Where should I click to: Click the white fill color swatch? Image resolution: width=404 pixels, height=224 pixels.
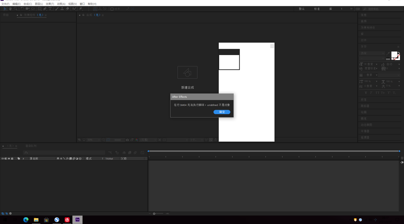tap(394, 55)
